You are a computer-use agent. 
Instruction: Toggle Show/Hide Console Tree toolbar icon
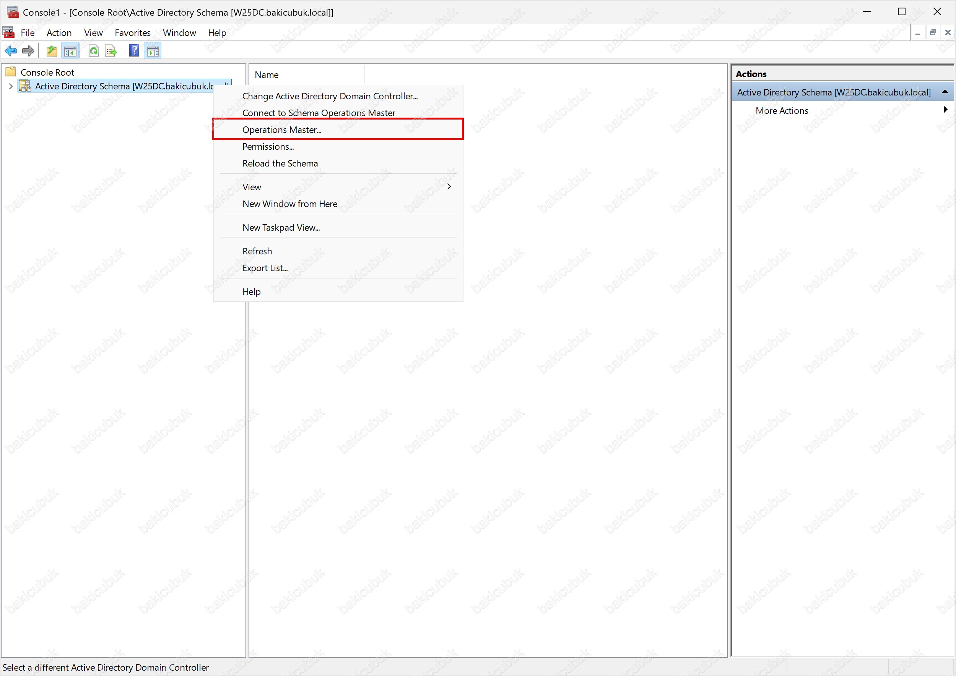70,51
